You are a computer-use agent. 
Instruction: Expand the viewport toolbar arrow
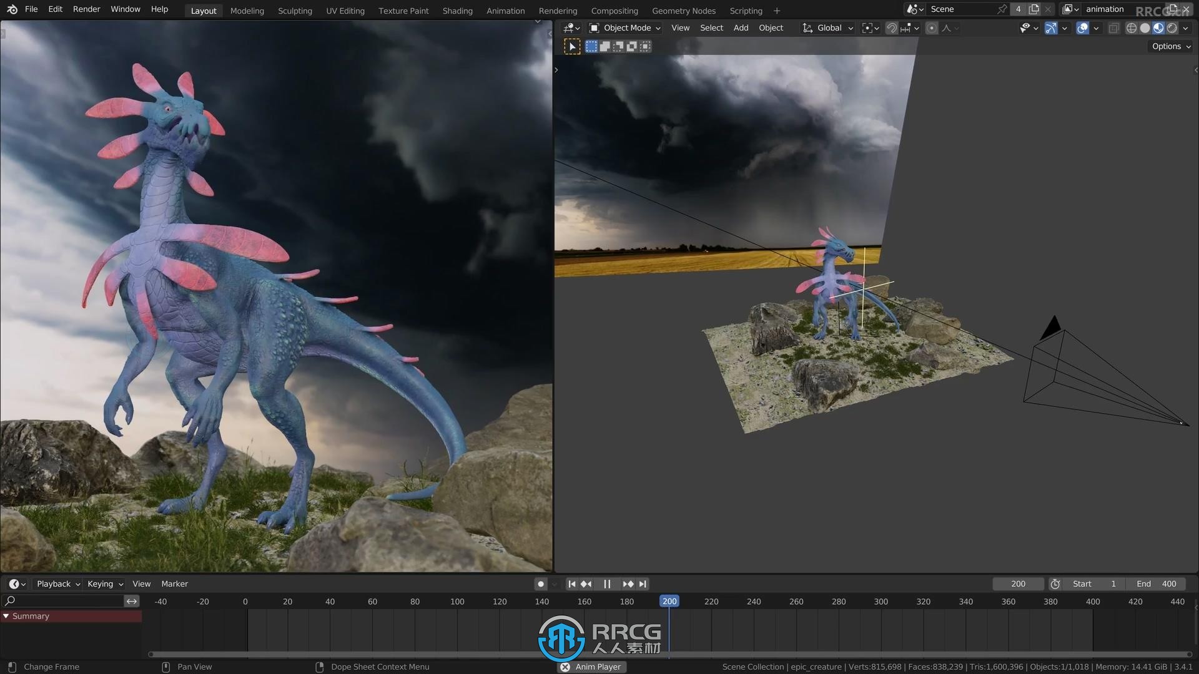pyautogui.click(x=556, y=70)
